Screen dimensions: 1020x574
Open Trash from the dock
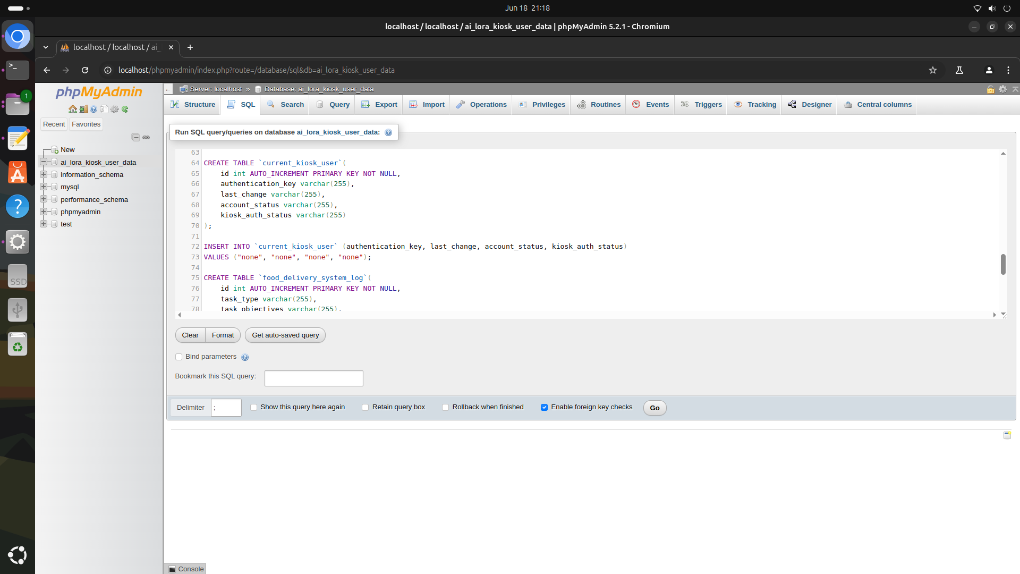(18, 344)
